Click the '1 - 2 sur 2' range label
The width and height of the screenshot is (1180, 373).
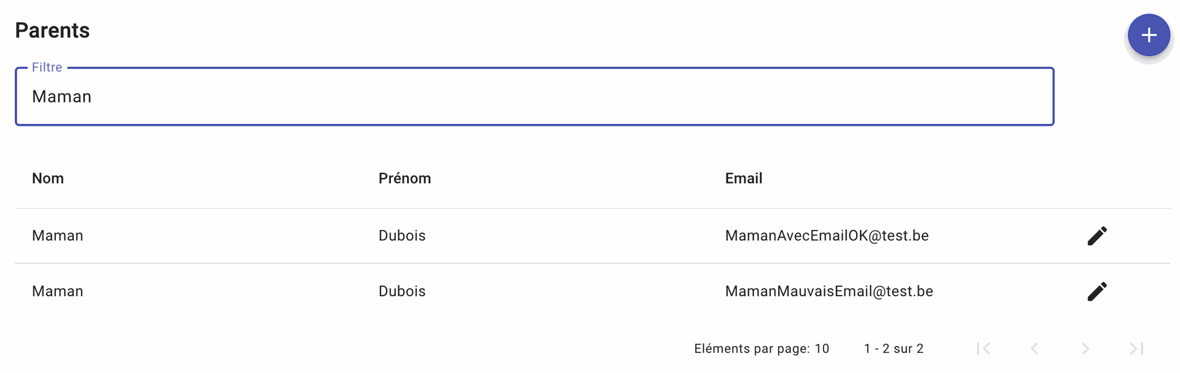[894, 348]
